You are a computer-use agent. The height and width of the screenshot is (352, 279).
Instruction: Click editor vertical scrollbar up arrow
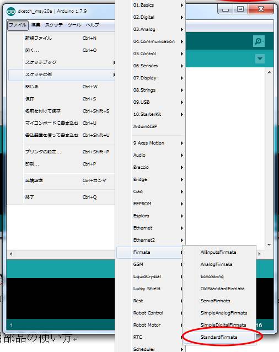pyautogui.click(x=270, y=72)
